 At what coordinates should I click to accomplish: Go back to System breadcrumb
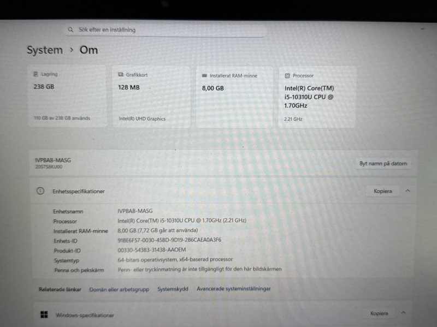coord(45,50)
